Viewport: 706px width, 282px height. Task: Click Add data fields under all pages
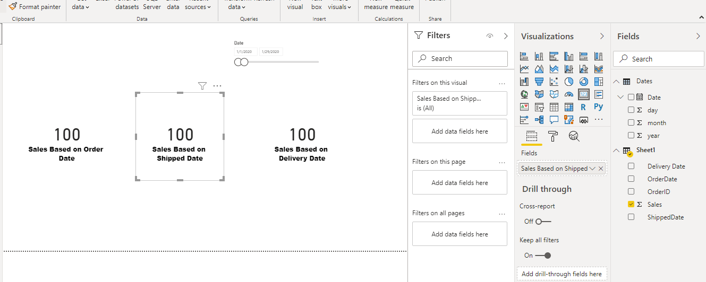tap(460, 234)
